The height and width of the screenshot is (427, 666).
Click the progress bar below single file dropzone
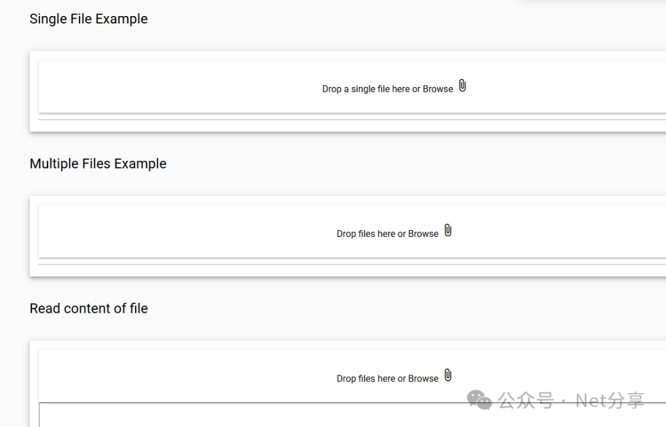click(351, 120)
